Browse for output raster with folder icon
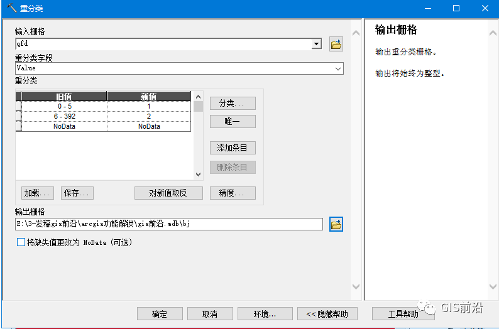Viewport: 499px width, 329px height. click(336, 224)
